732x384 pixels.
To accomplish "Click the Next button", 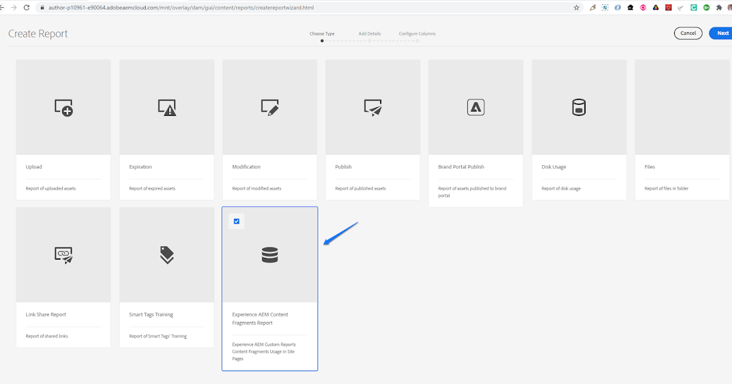I will [x=722, y=33].
